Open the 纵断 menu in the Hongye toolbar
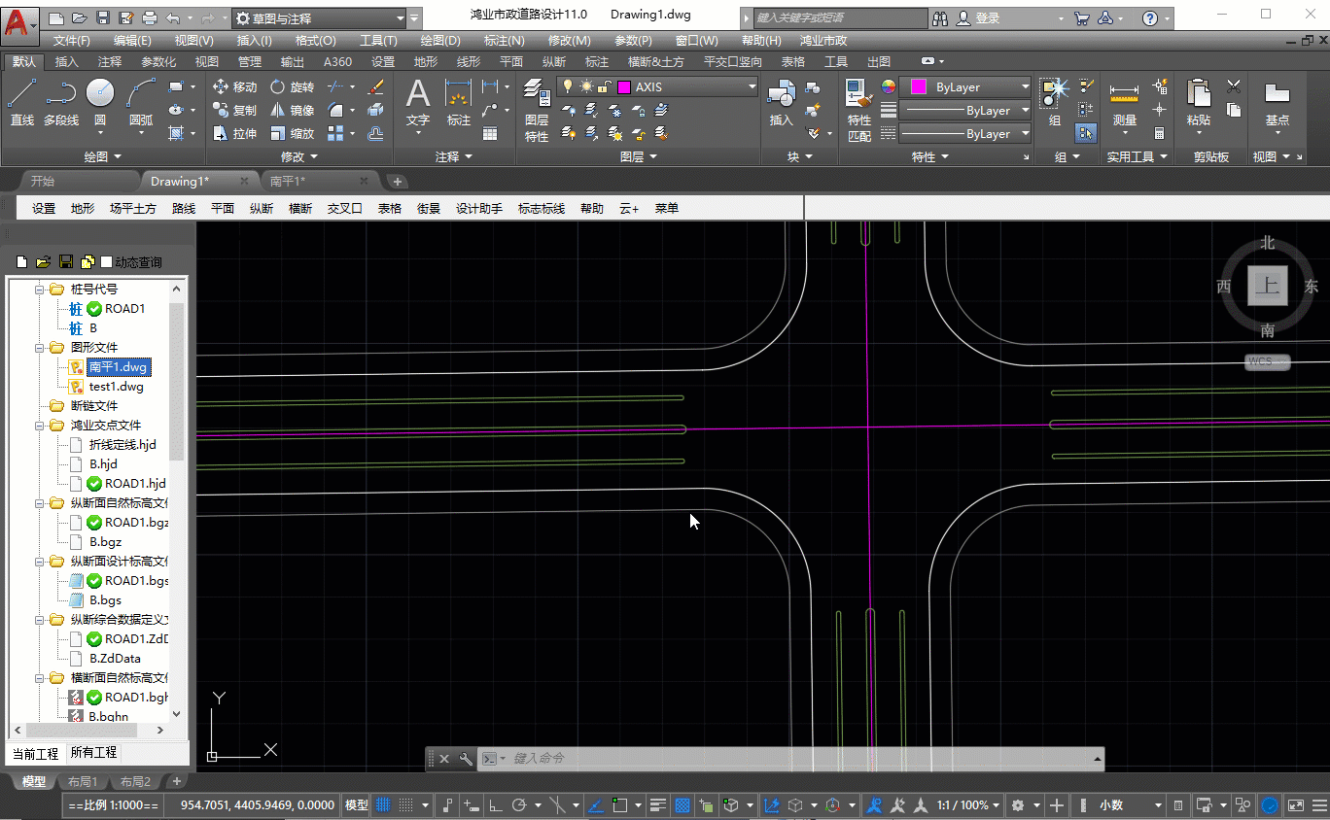 pyautogui.click(x=261, y=207)
